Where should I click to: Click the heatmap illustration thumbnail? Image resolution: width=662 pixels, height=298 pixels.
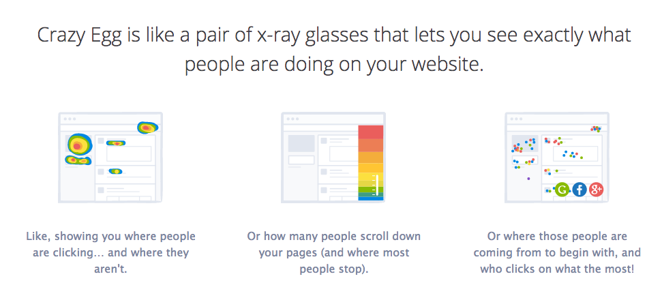110,158
